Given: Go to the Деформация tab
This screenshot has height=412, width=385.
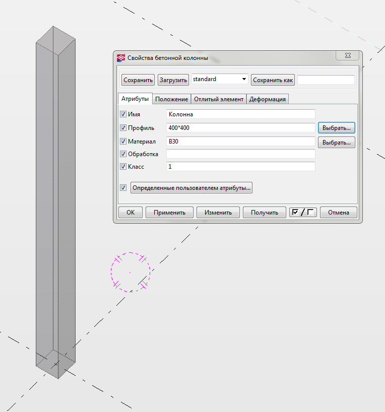Looking at the screenshot, I should (268, 99).
